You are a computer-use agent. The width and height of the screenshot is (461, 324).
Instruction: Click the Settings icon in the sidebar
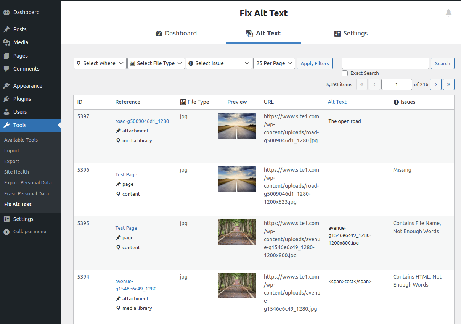[x=6, y=219]
